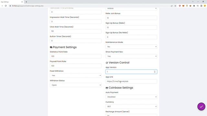Image resolution: width=207 pixels, height=116 pixels.
Task: Open the media control playlist icon
Action: (x=198, y=6)
